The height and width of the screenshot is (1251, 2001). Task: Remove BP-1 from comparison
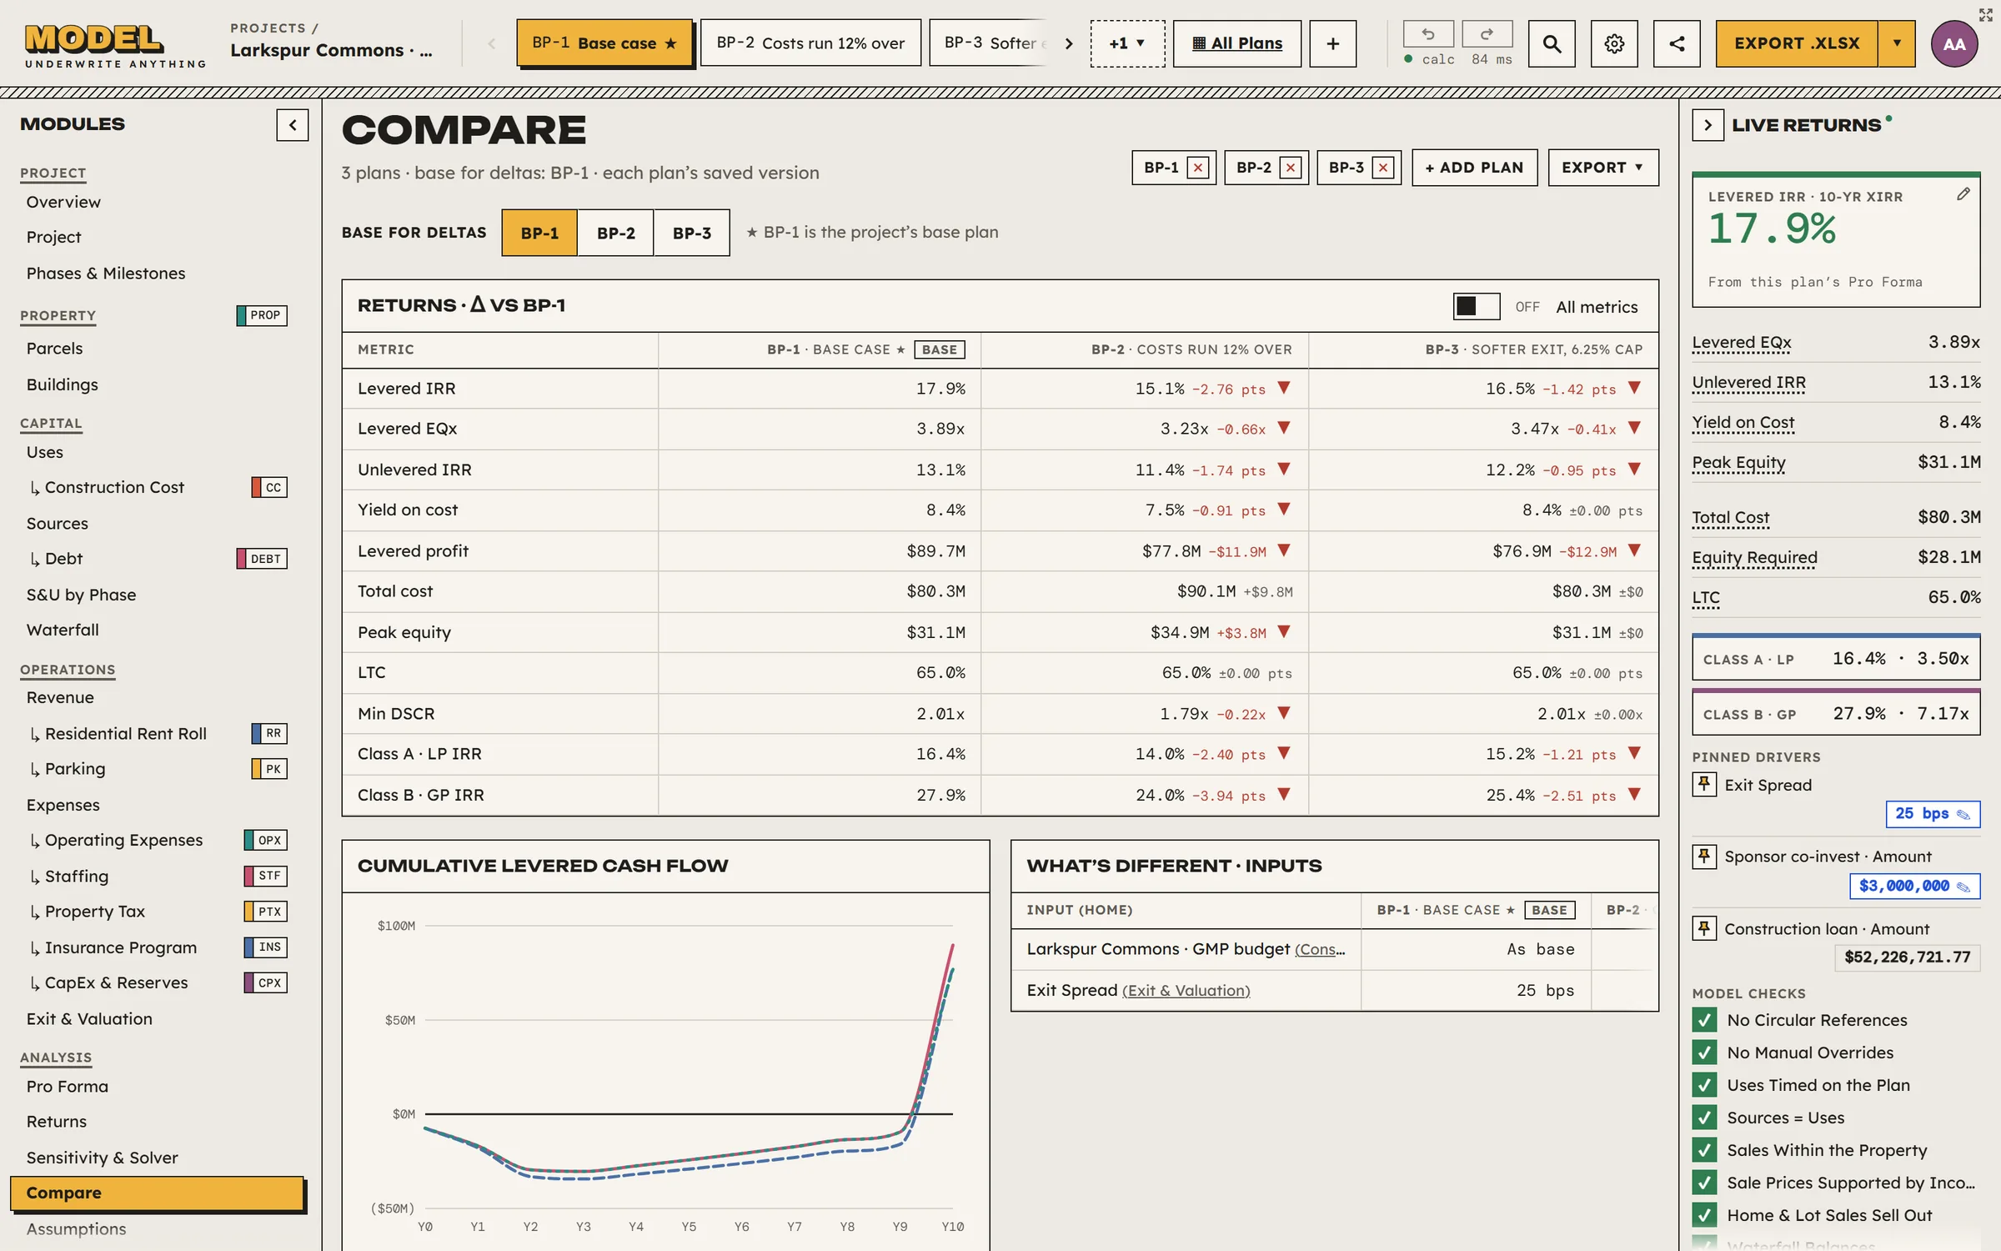[1198, 168]
